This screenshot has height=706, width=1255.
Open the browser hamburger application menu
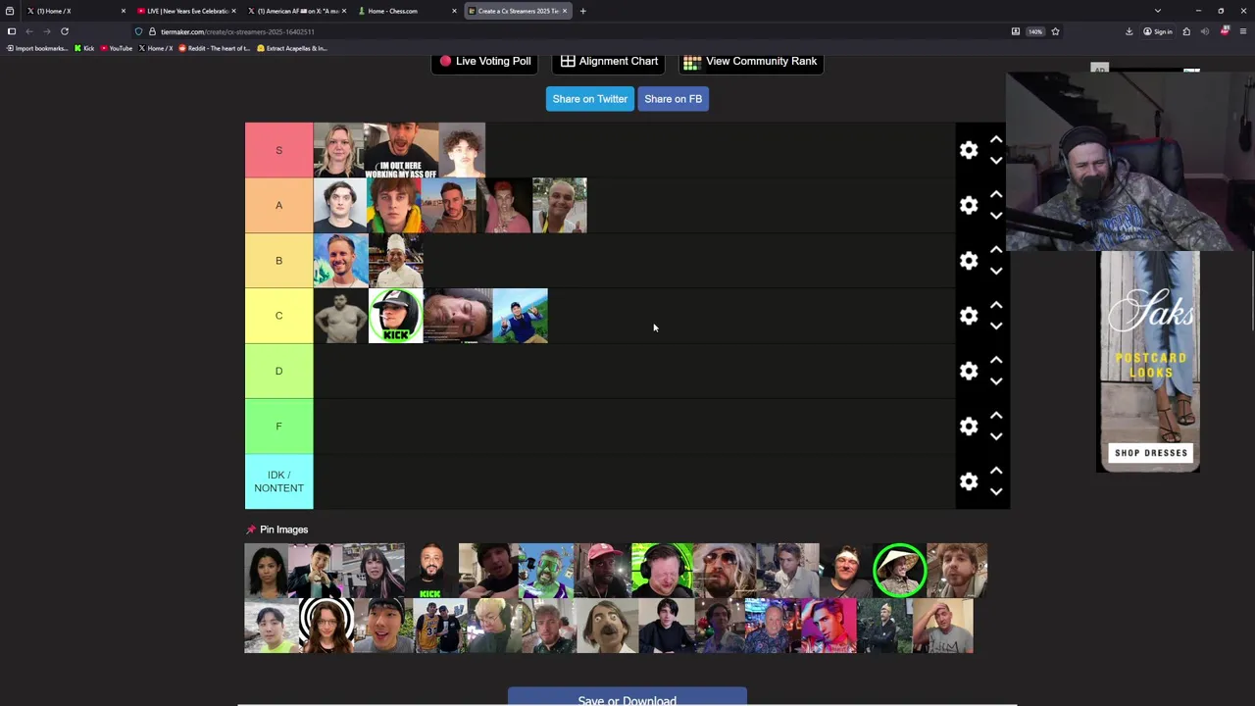1243,31
